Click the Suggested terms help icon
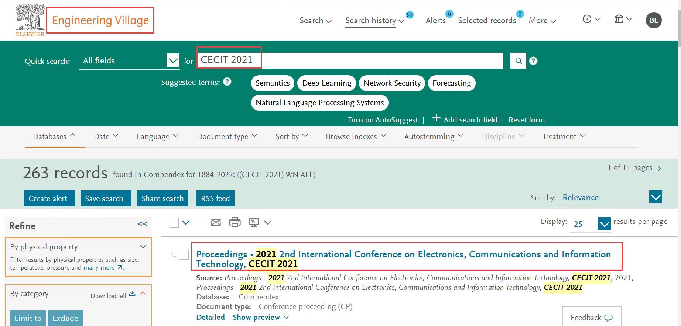The height and width of the screenshot is (326, 681). click(227, 82)
